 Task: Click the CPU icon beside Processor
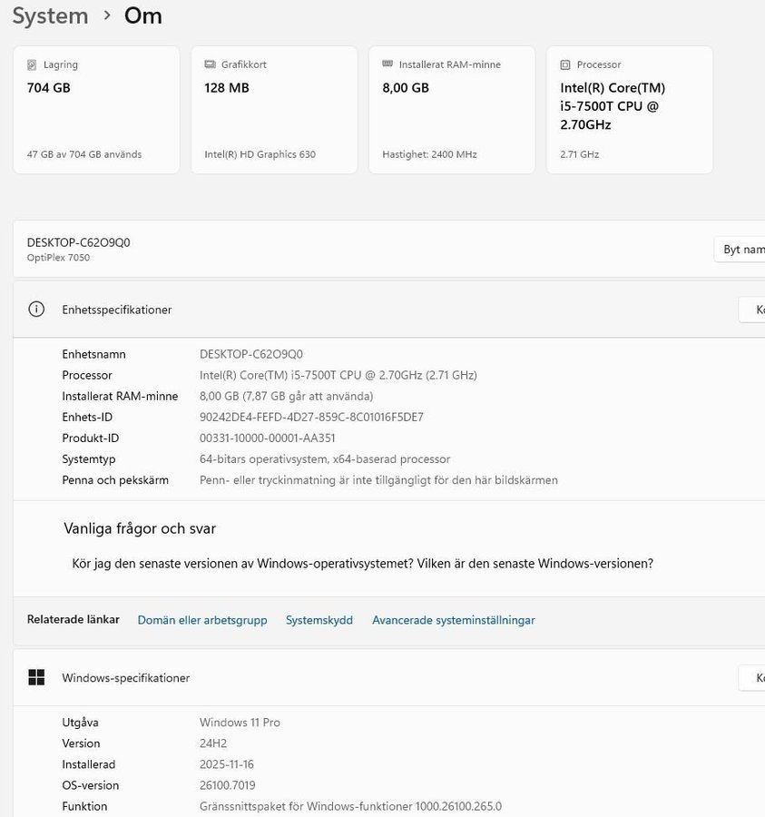565,65
